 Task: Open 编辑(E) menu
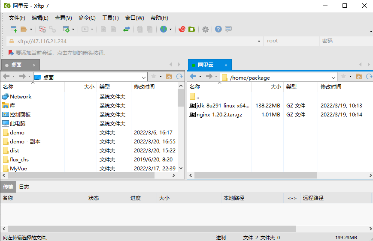40,18
